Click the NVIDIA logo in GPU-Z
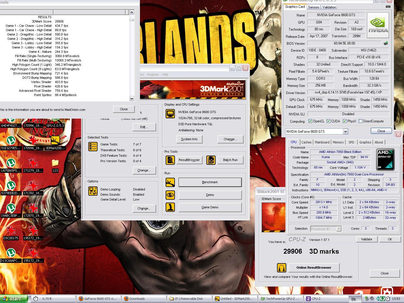The height and width of the screenshot is (303, 404). 378,25
